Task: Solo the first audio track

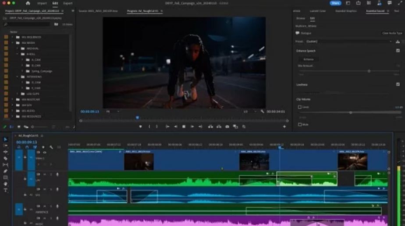Action: (51, 174)
